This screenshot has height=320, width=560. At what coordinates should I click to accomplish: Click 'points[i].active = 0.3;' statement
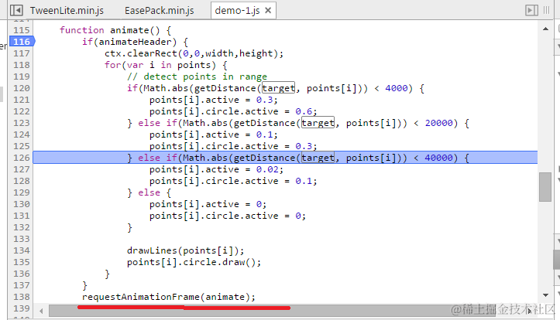214,100
